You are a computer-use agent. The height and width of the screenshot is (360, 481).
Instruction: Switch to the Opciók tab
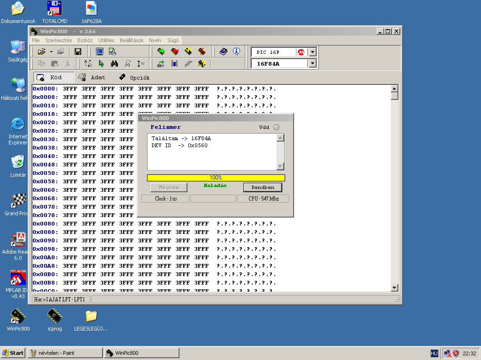(x=135, y=77)
